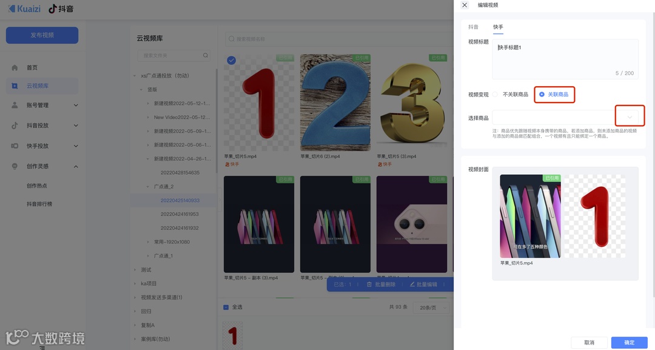Collapse the 创作灵感 section chevron
Image resolution: width=655 pixels, height=350 pixels.
point(75,166)
